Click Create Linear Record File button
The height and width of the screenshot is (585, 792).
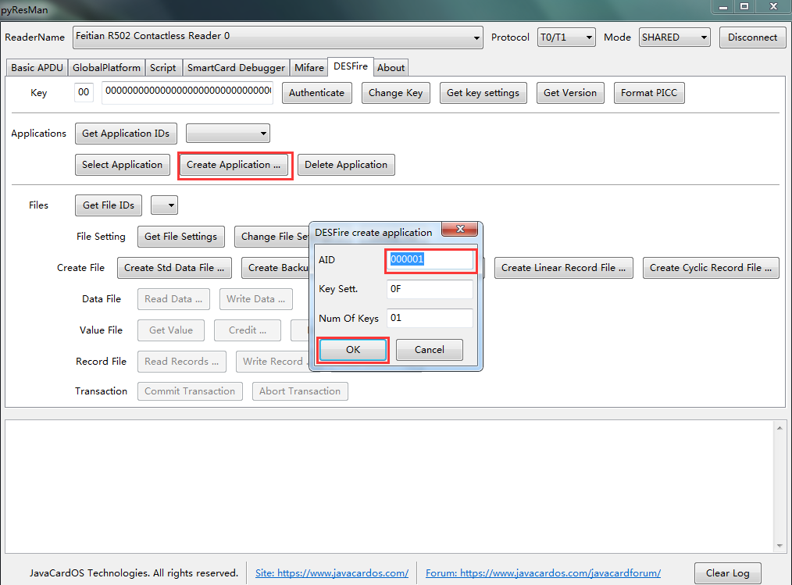coord(564,268)
